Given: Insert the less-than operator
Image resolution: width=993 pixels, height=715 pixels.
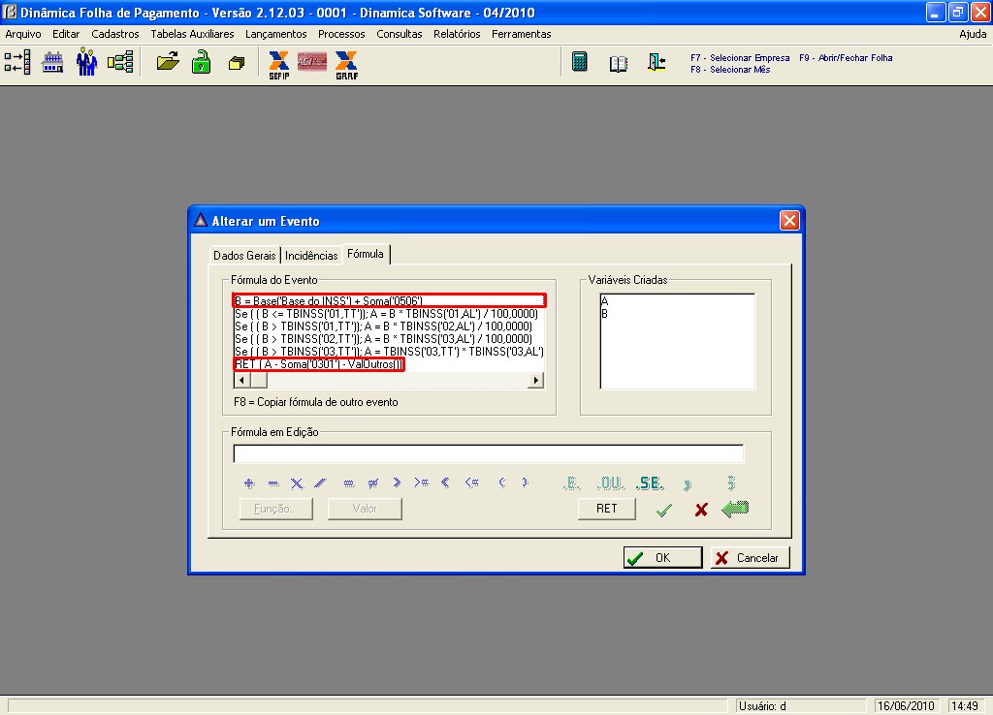Looking at the screenshot, I should 445,482.
